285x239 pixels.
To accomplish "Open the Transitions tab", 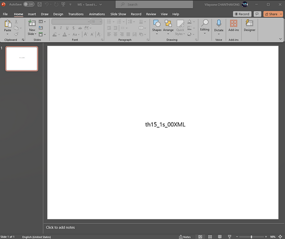I will (x=76, y=14).
